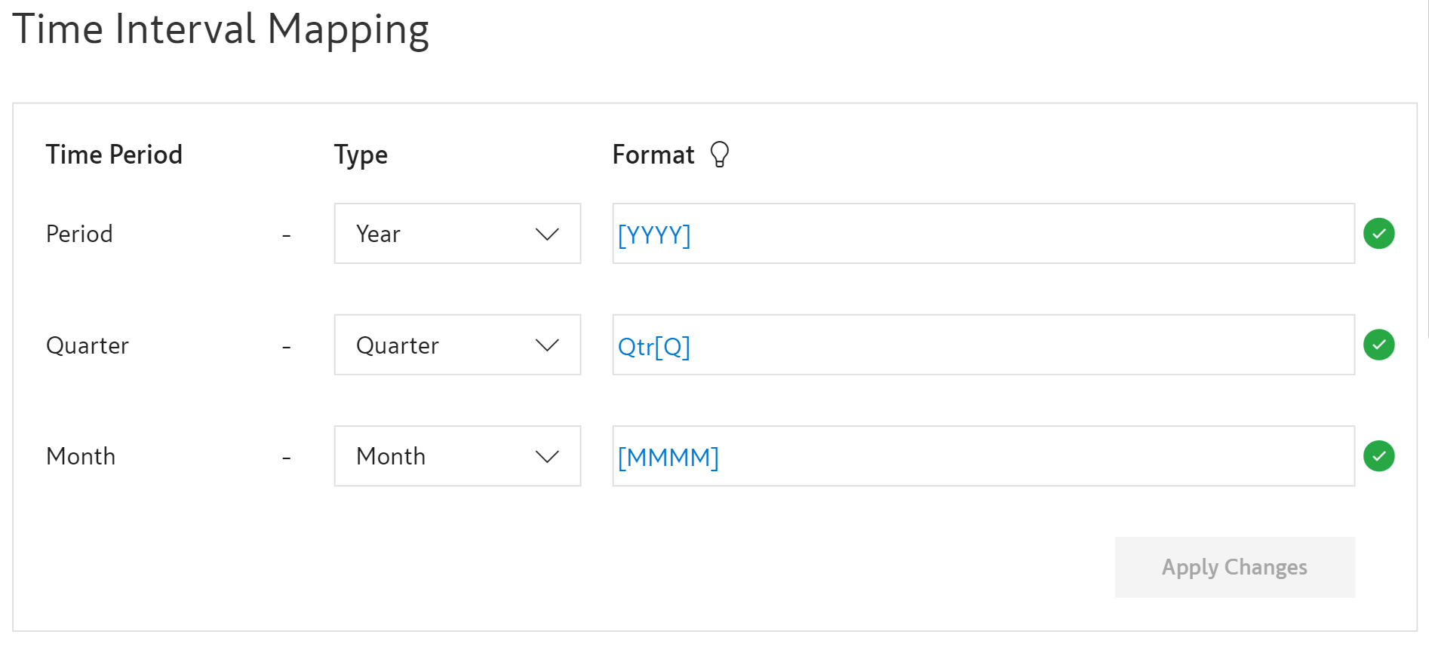The image size is (1429, 659).
Task: Click into the Qtr[Q] format field
Action: (x=982, y=345)
